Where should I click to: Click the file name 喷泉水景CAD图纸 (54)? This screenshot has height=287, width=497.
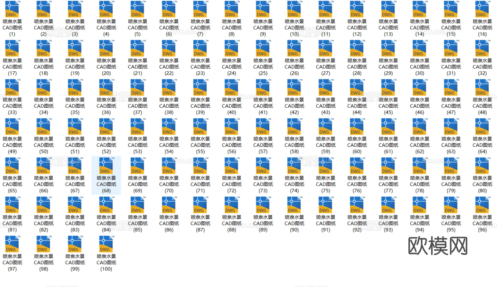point(169,145)
